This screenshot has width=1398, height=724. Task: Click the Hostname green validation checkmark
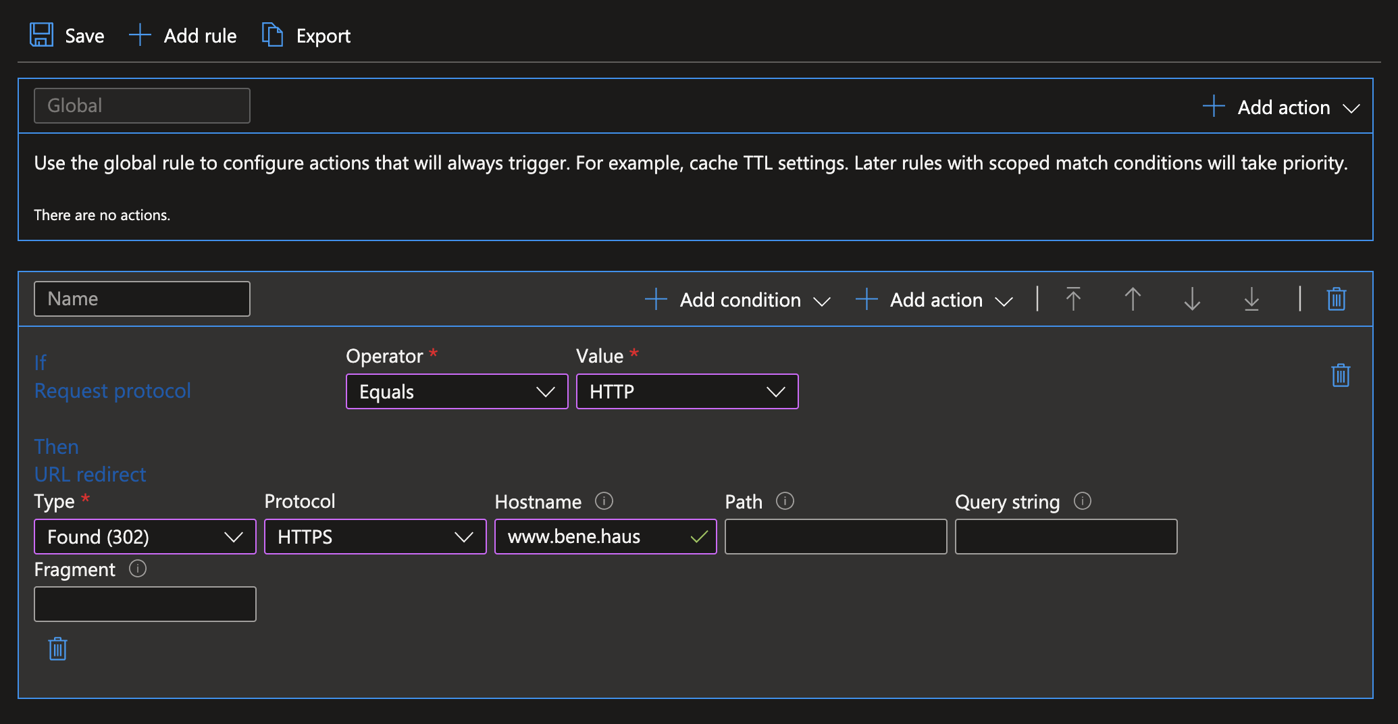(699, 537)
